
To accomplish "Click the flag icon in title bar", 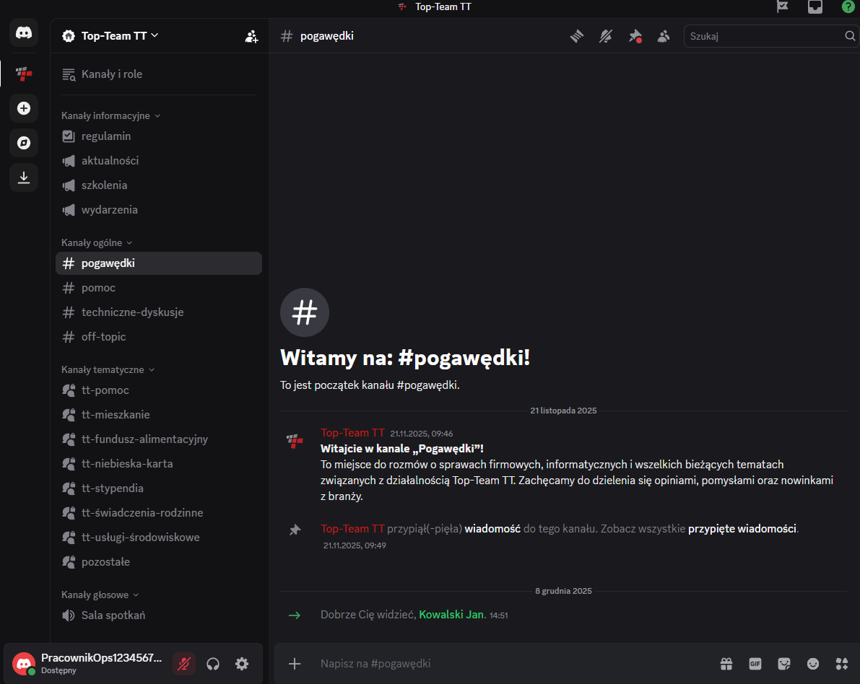I will click(783, 6).
